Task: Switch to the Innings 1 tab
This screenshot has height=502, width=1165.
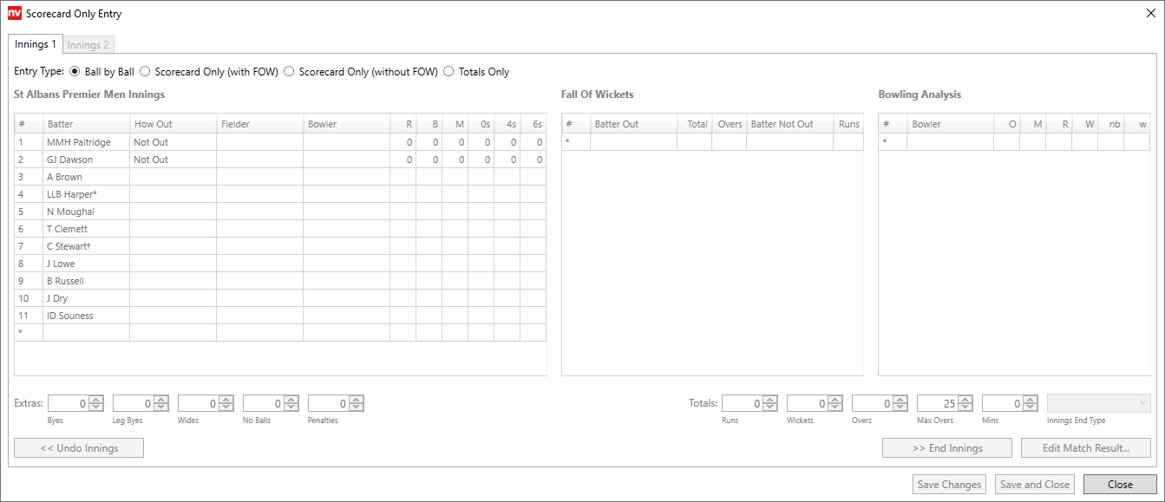Action: pos(36,44)
